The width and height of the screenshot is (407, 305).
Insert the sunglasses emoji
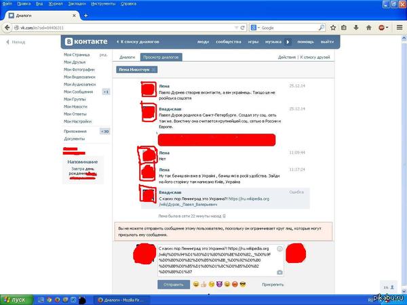tap(242, 283)
